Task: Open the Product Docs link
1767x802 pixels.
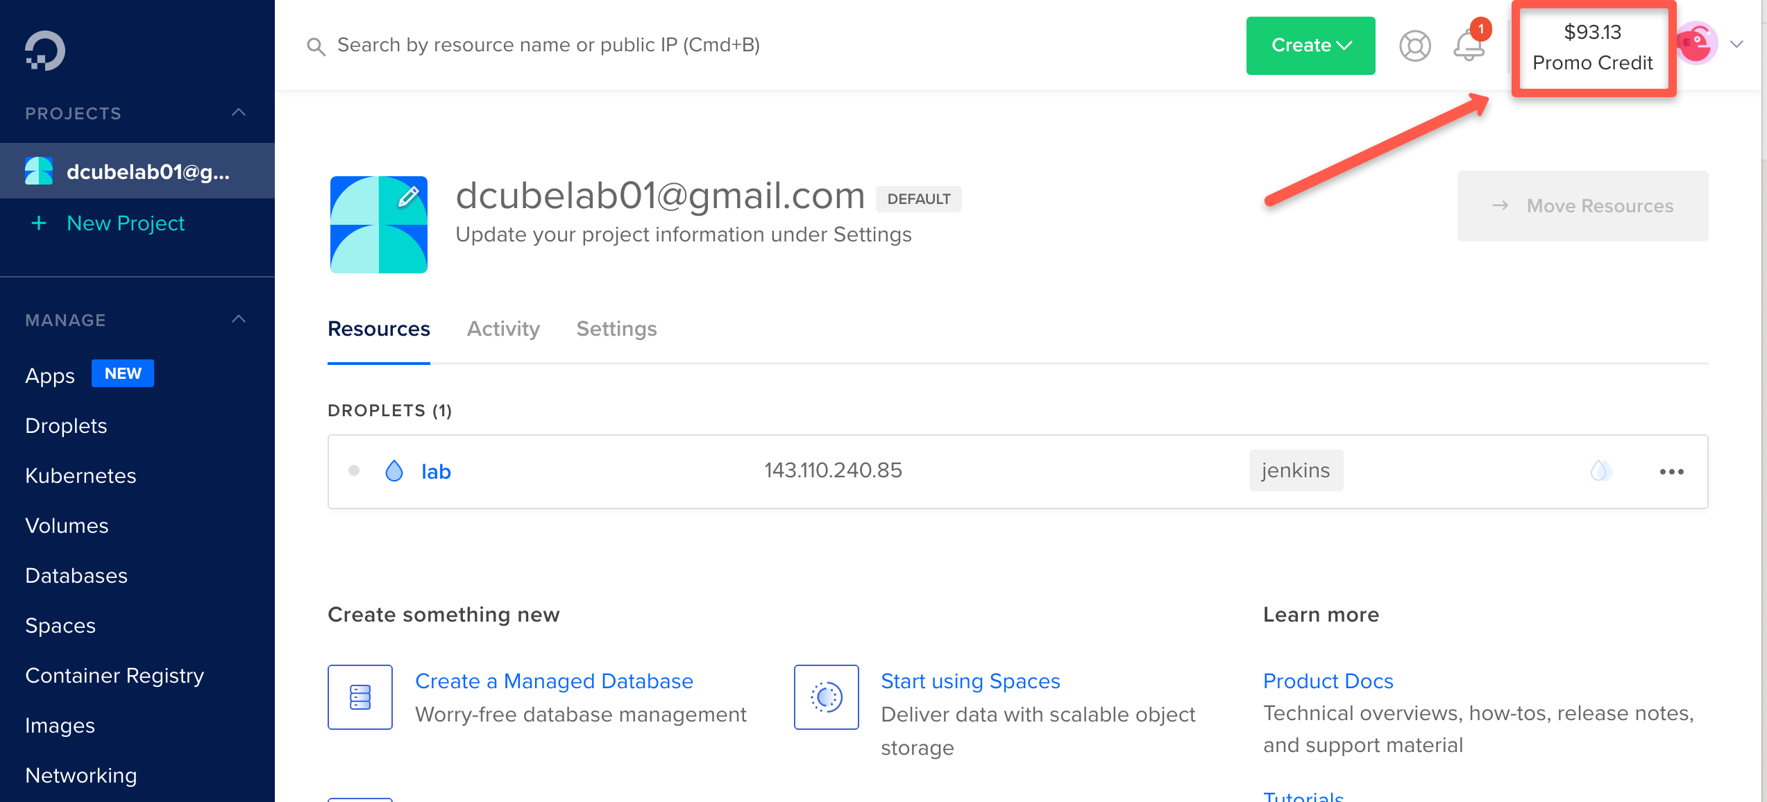Action: 1328,681
